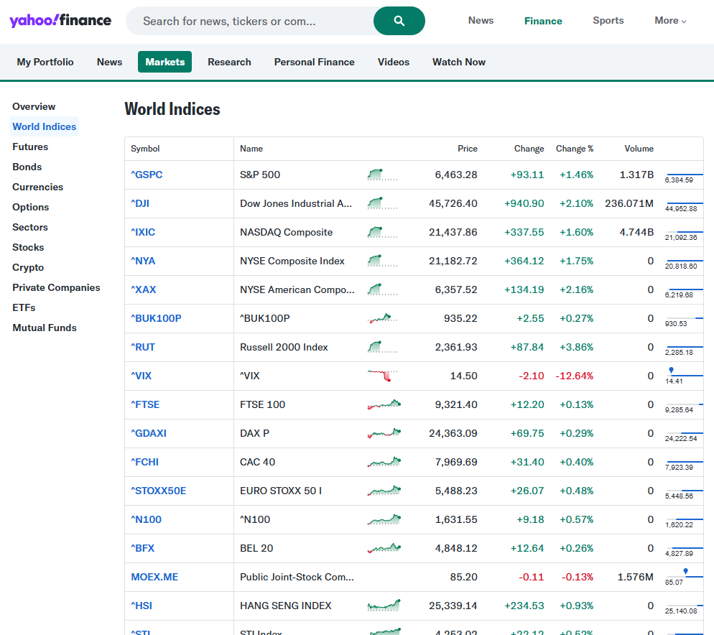Click the MOEX.ME day range slider
This screenshot has width=714, height=635.
(x=684, y=575)
